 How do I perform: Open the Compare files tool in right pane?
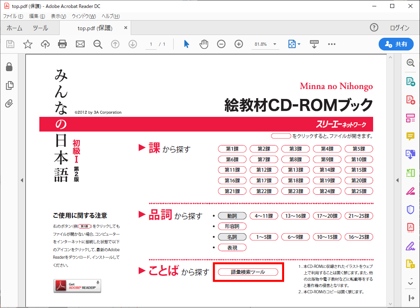[x=410, y=173]
